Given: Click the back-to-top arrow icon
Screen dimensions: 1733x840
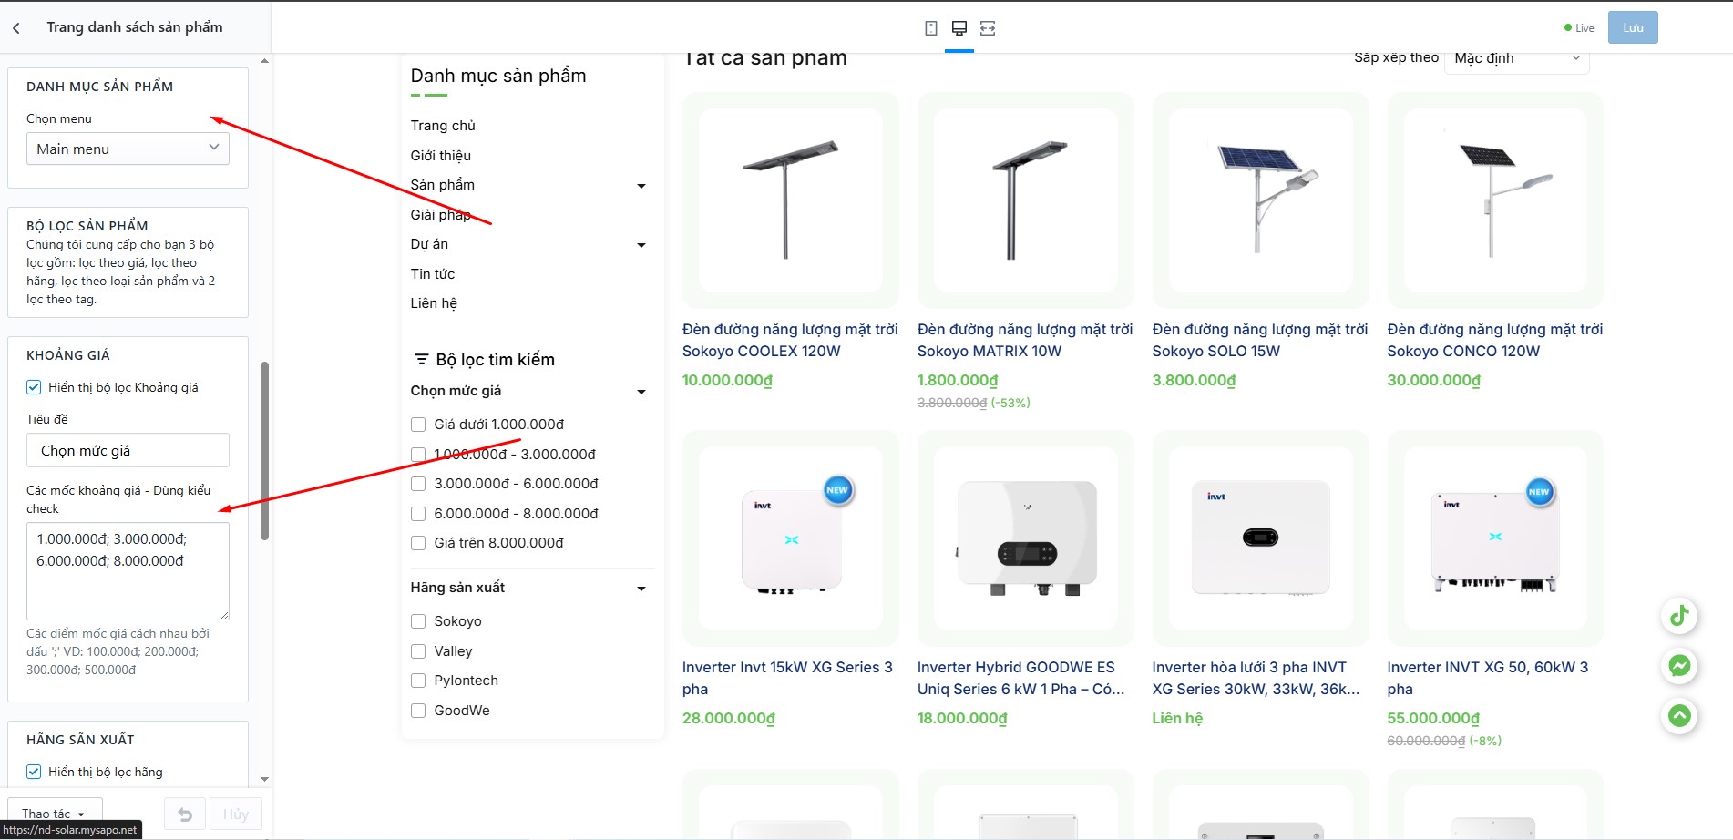Looking at the screenshot, I should (x=1679, y=715).
